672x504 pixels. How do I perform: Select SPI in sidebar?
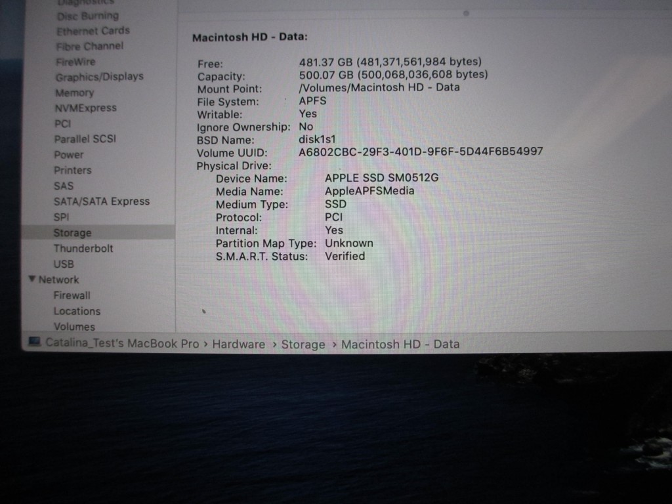(61, 217)
